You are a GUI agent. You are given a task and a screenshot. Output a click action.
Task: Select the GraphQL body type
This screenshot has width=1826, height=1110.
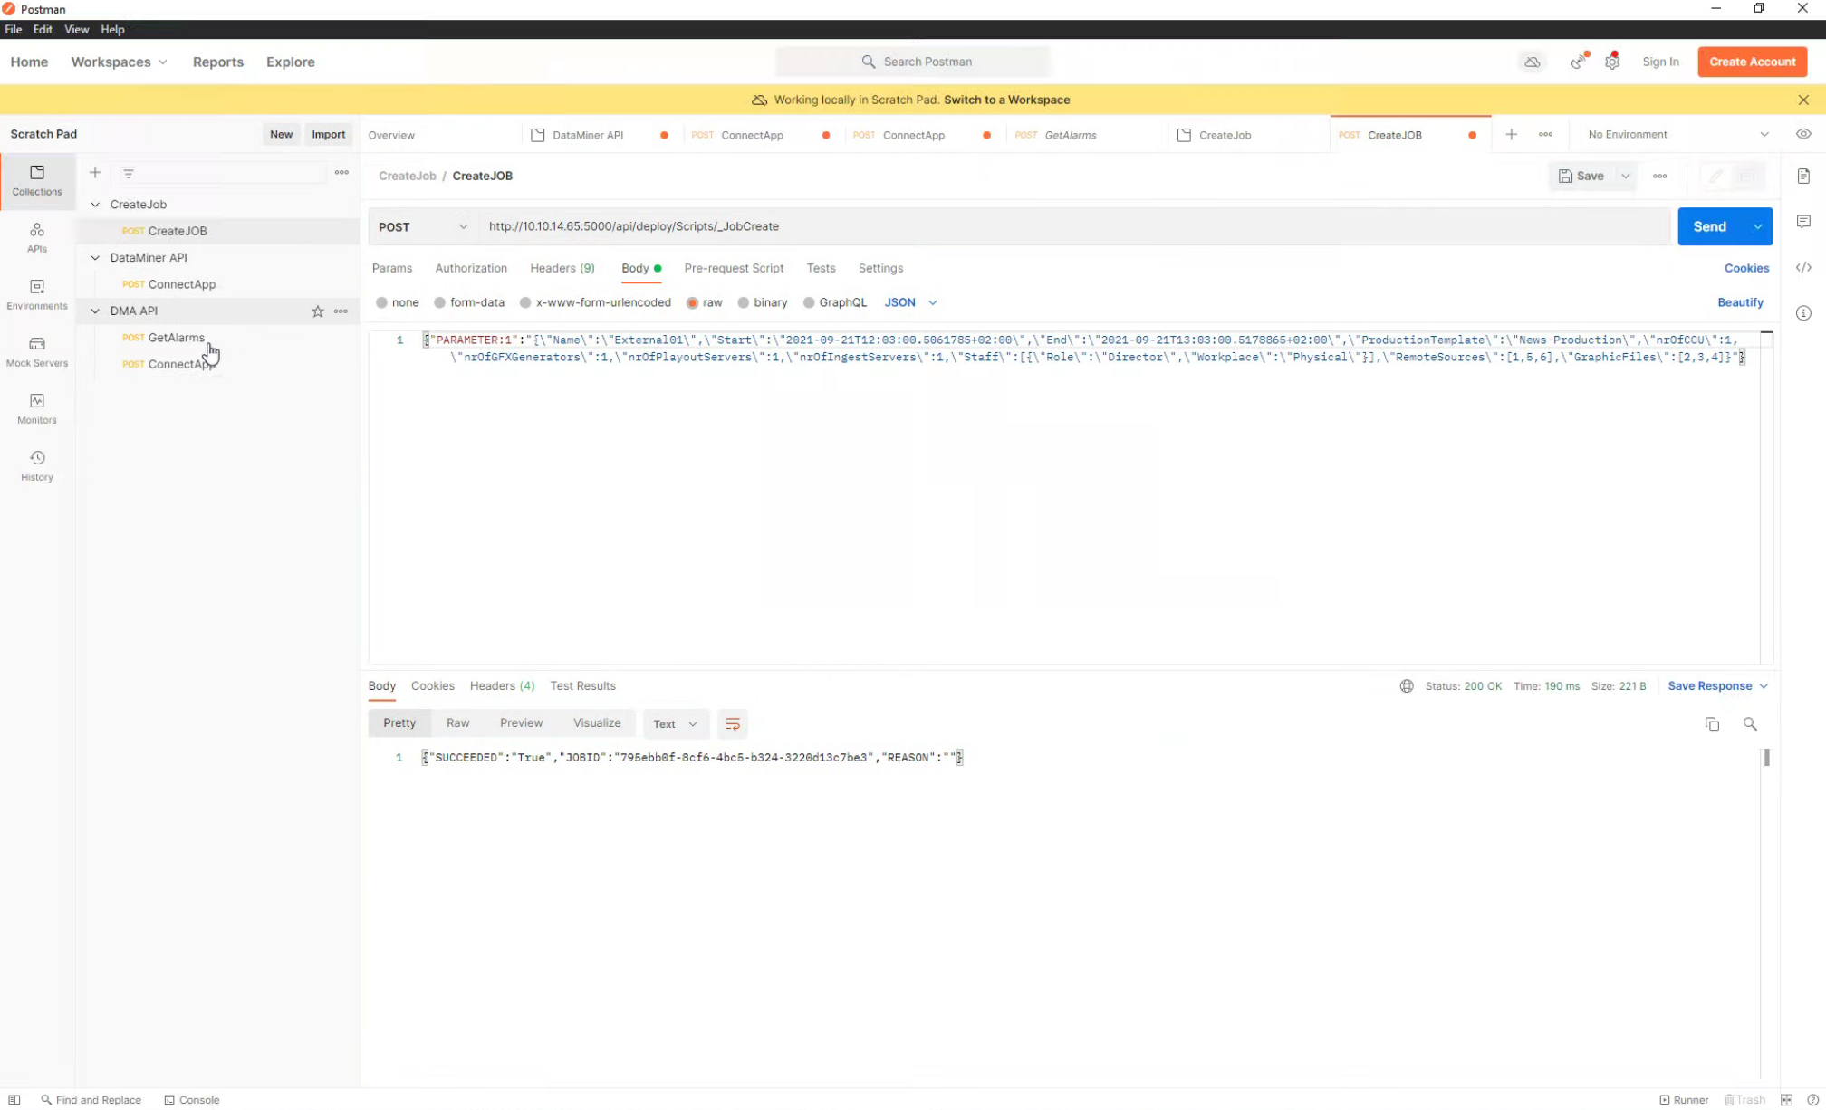835,302
